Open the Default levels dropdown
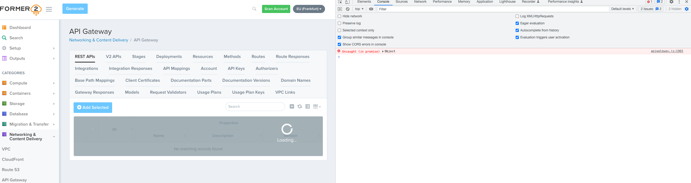Image resolution: width=691 pixels, height=183 pixels. [x=622, y=9]
